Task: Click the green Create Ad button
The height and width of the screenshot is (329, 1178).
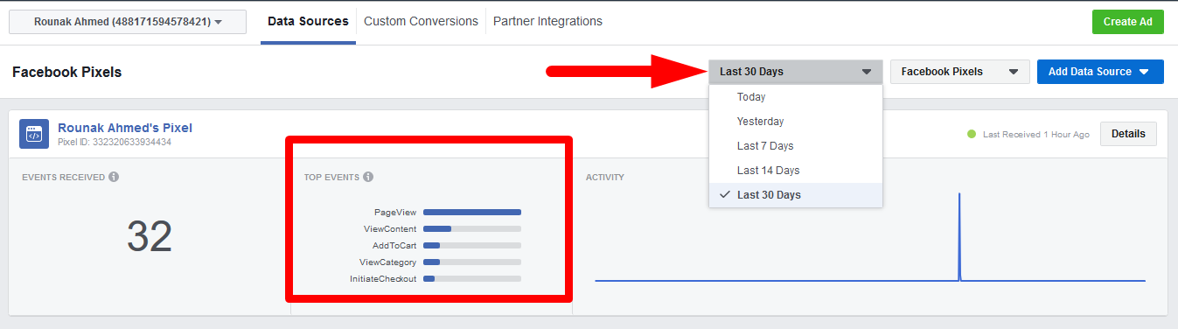Action: coord(1127,22)
